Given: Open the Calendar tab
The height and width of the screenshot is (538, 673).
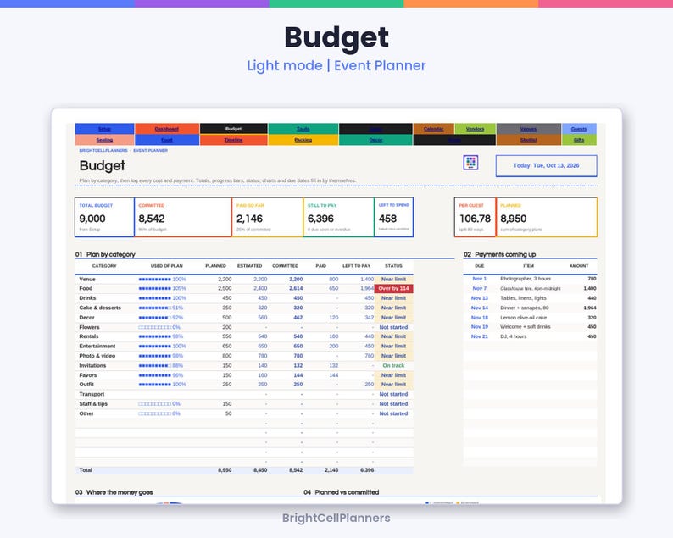Looking at the screenshot, I should pos(433,129).
